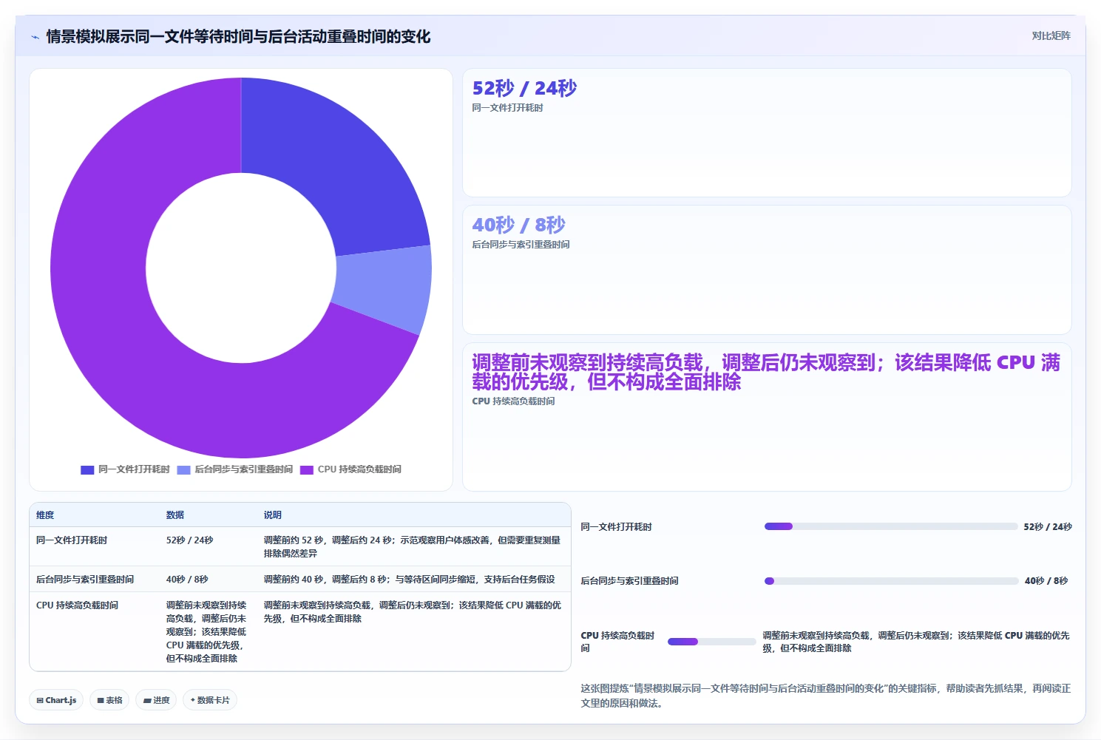Click the 同一文件打开耗时 progress bar

(891, 526)
